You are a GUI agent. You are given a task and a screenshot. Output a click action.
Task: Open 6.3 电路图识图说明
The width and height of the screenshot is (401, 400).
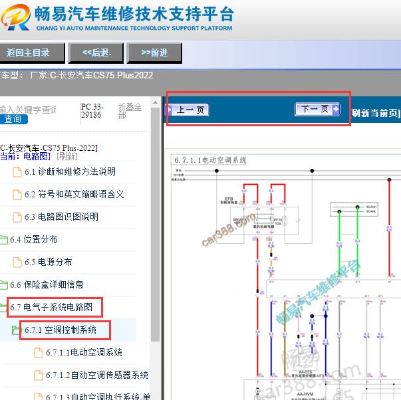(61, 217)
